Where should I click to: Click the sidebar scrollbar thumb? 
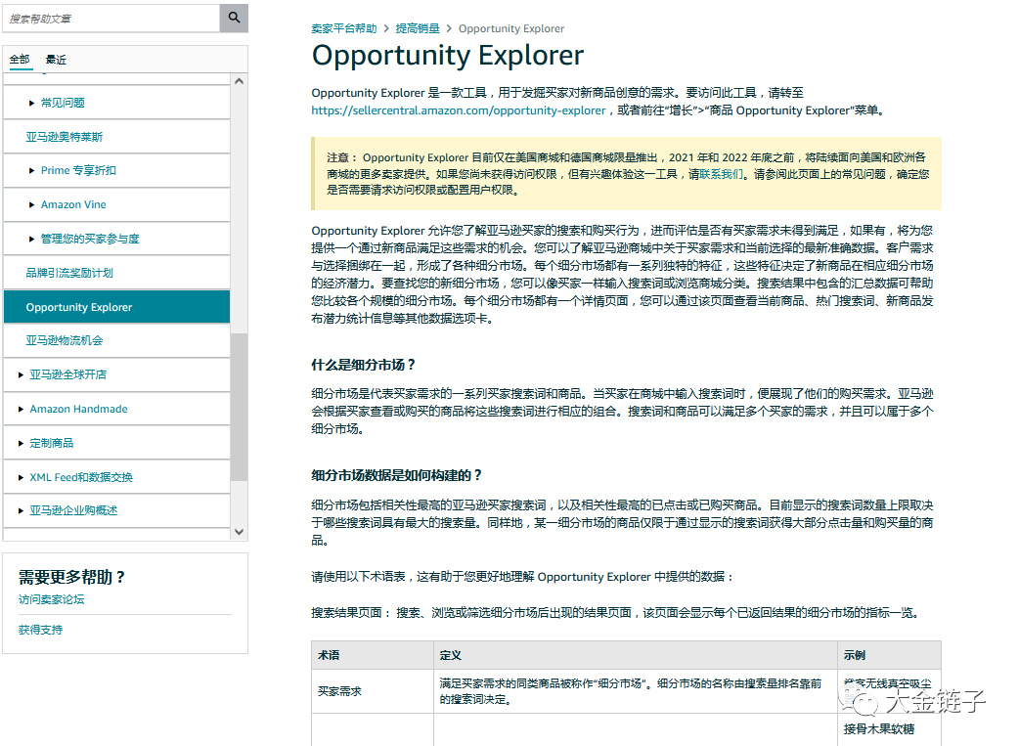[240, 407]
